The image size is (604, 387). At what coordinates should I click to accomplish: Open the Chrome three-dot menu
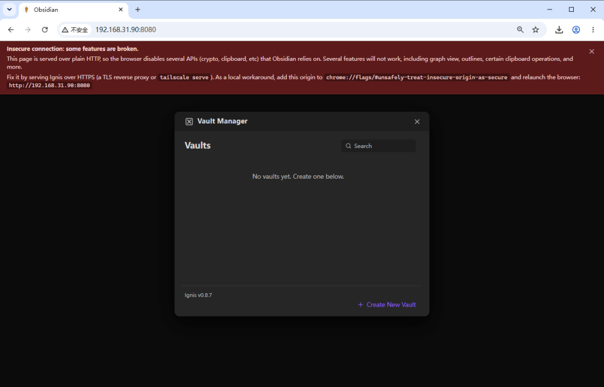coord(593,30)
